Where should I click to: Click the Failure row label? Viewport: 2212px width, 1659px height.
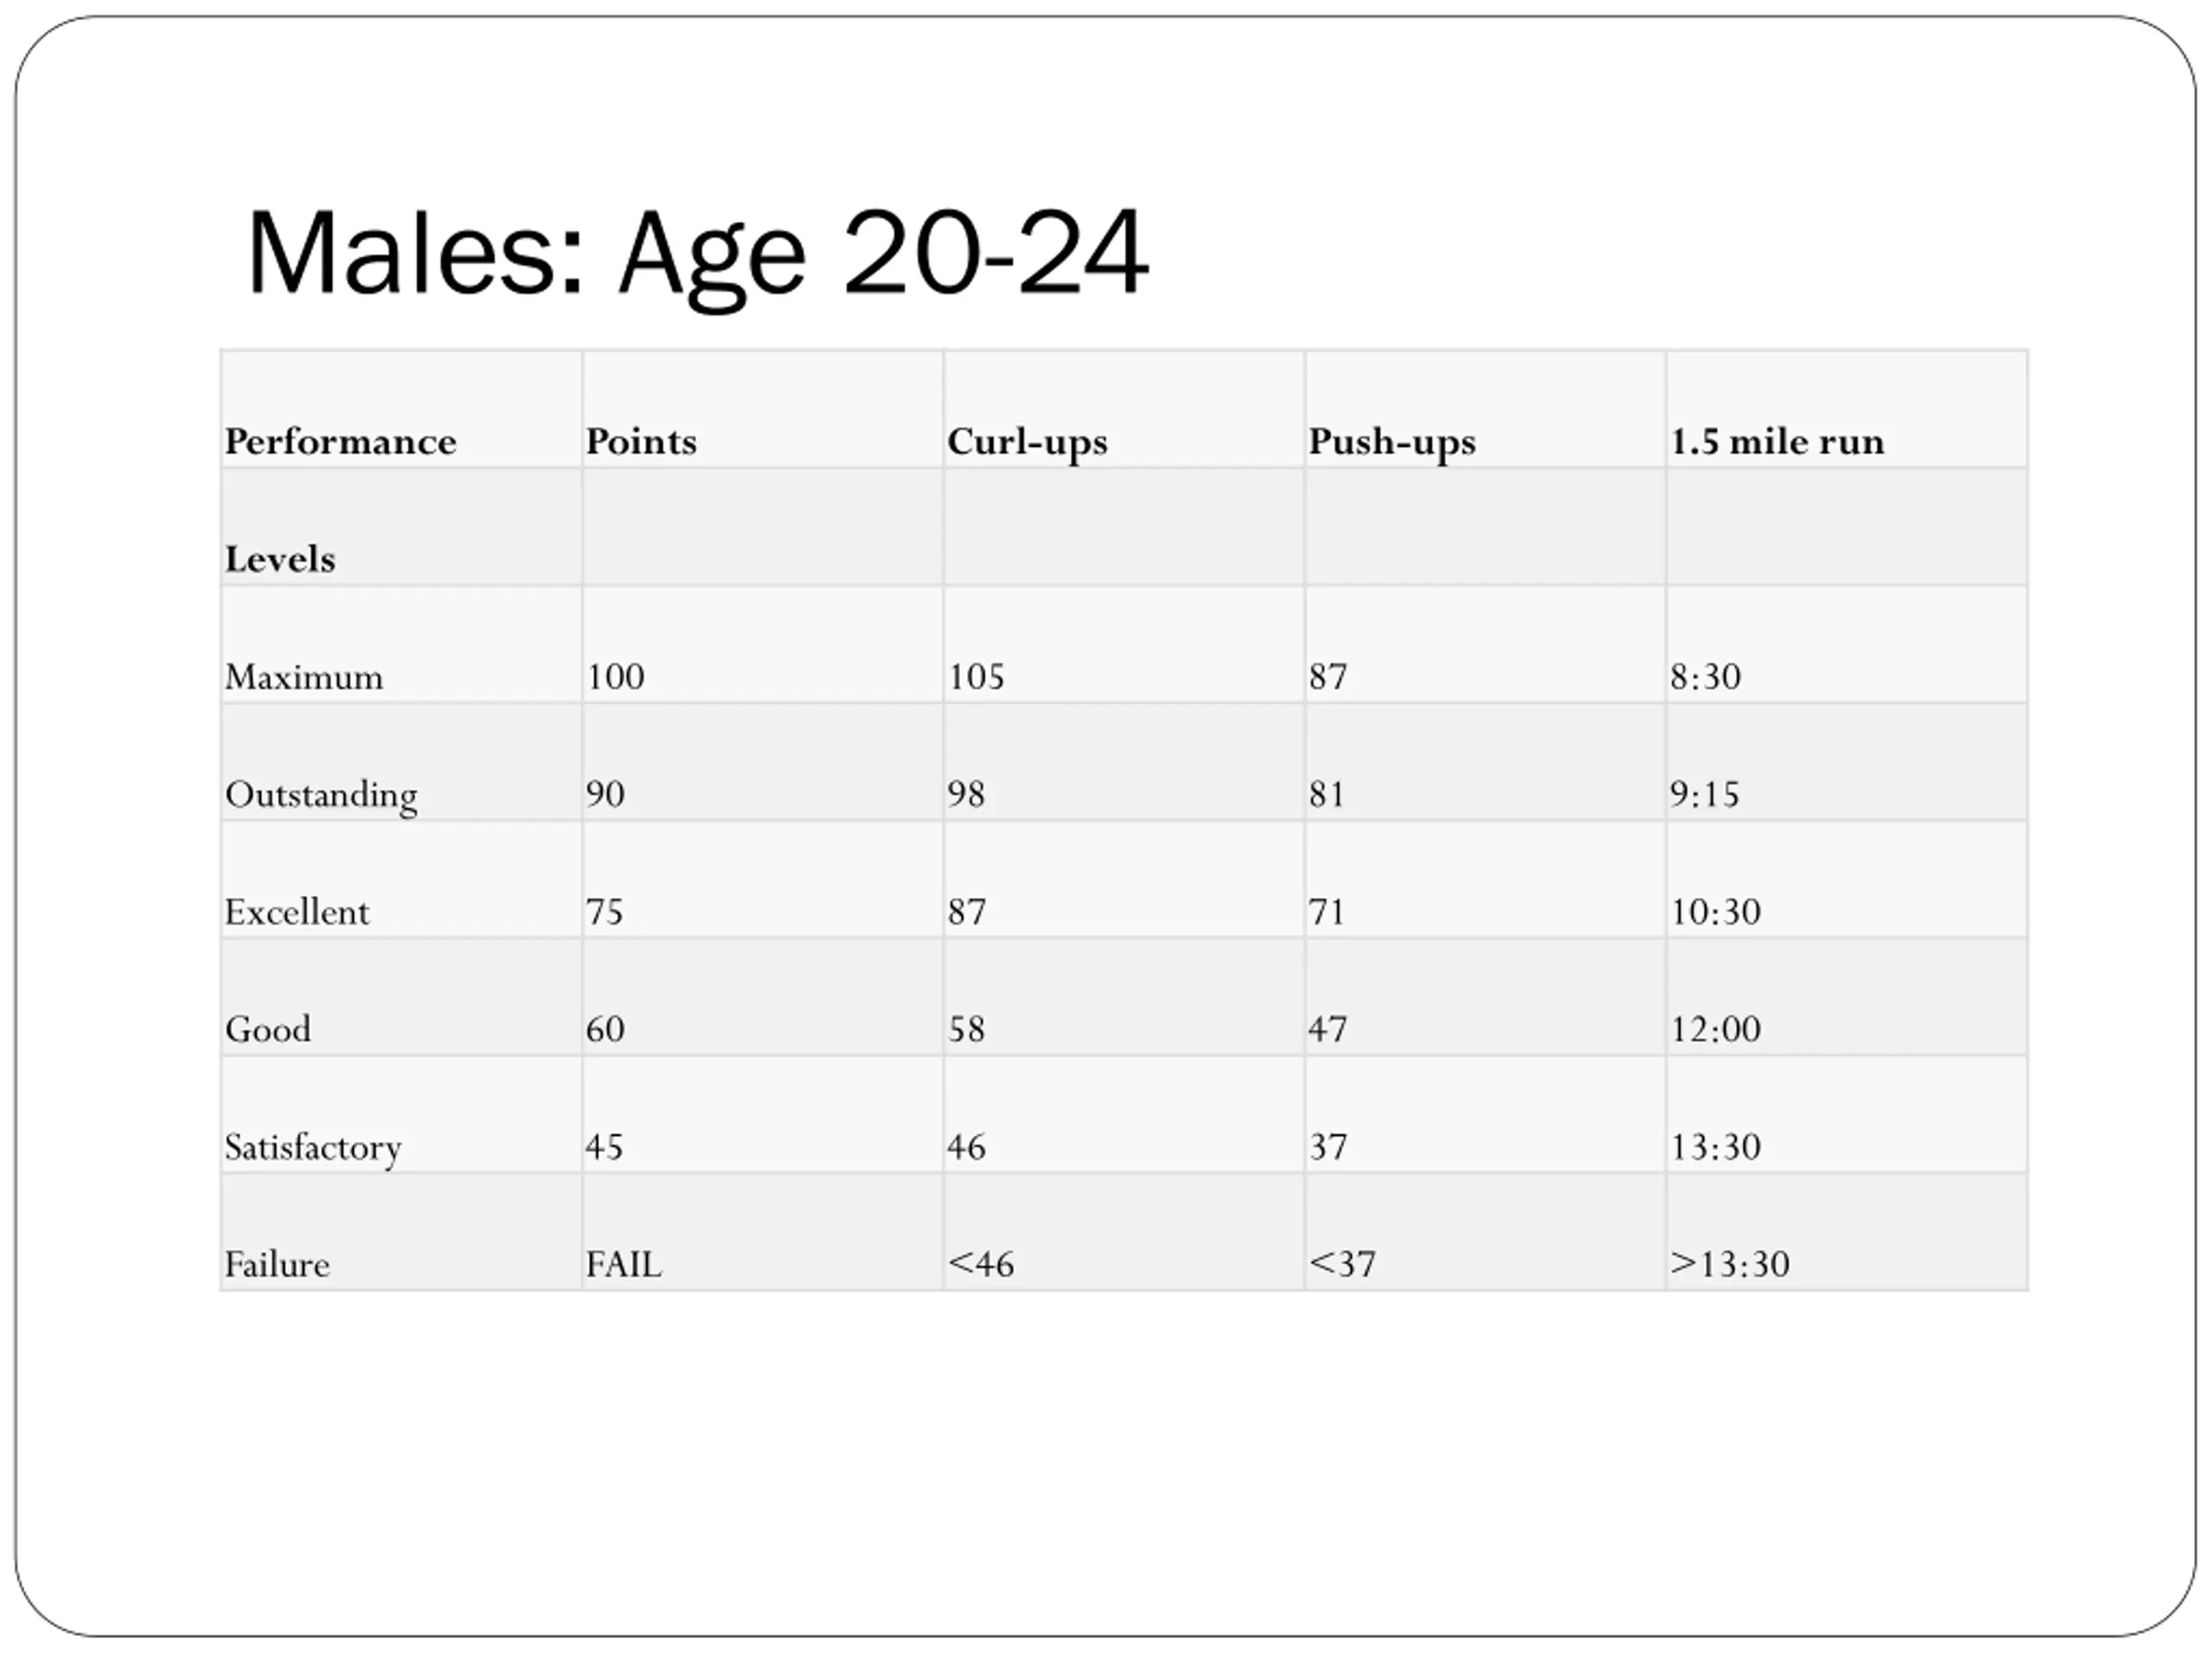[x=277, y=1264]
